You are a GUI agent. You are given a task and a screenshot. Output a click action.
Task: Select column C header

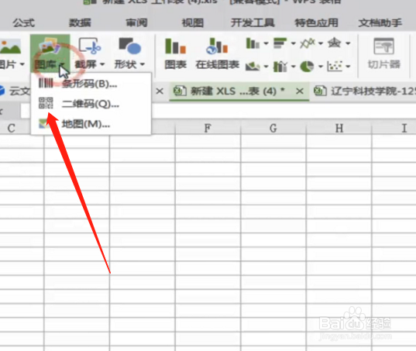15,129
